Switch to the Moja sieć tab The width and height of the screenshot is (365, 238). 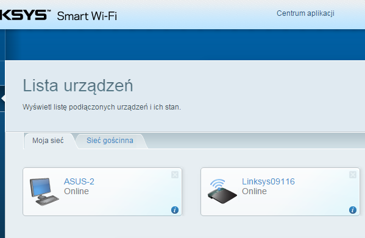click(48, 141)
